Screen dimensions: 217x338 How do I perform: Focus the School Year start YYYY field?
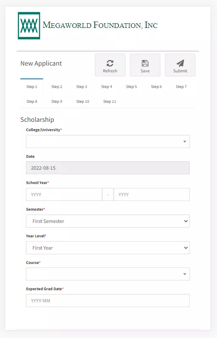coord(64,195)
